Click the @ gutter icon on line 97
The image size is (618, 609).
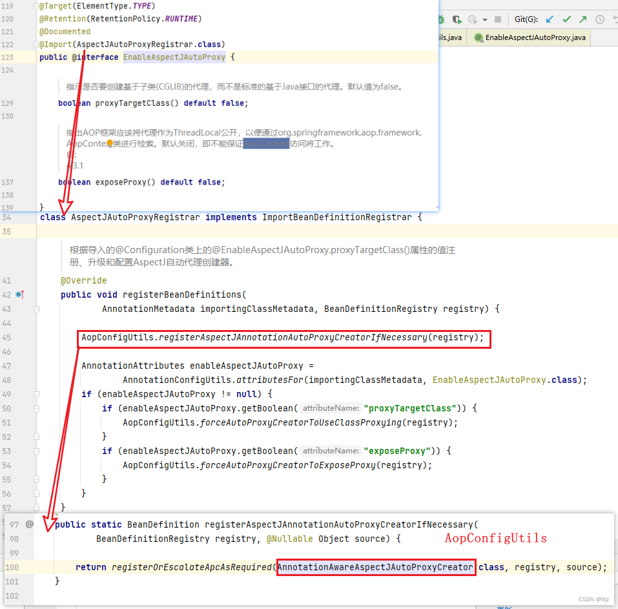pos(30,524)
